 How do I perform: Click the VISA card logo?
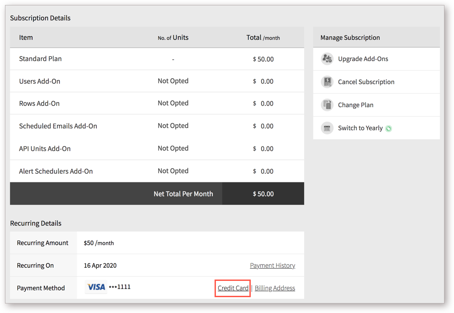coord(96,287)
